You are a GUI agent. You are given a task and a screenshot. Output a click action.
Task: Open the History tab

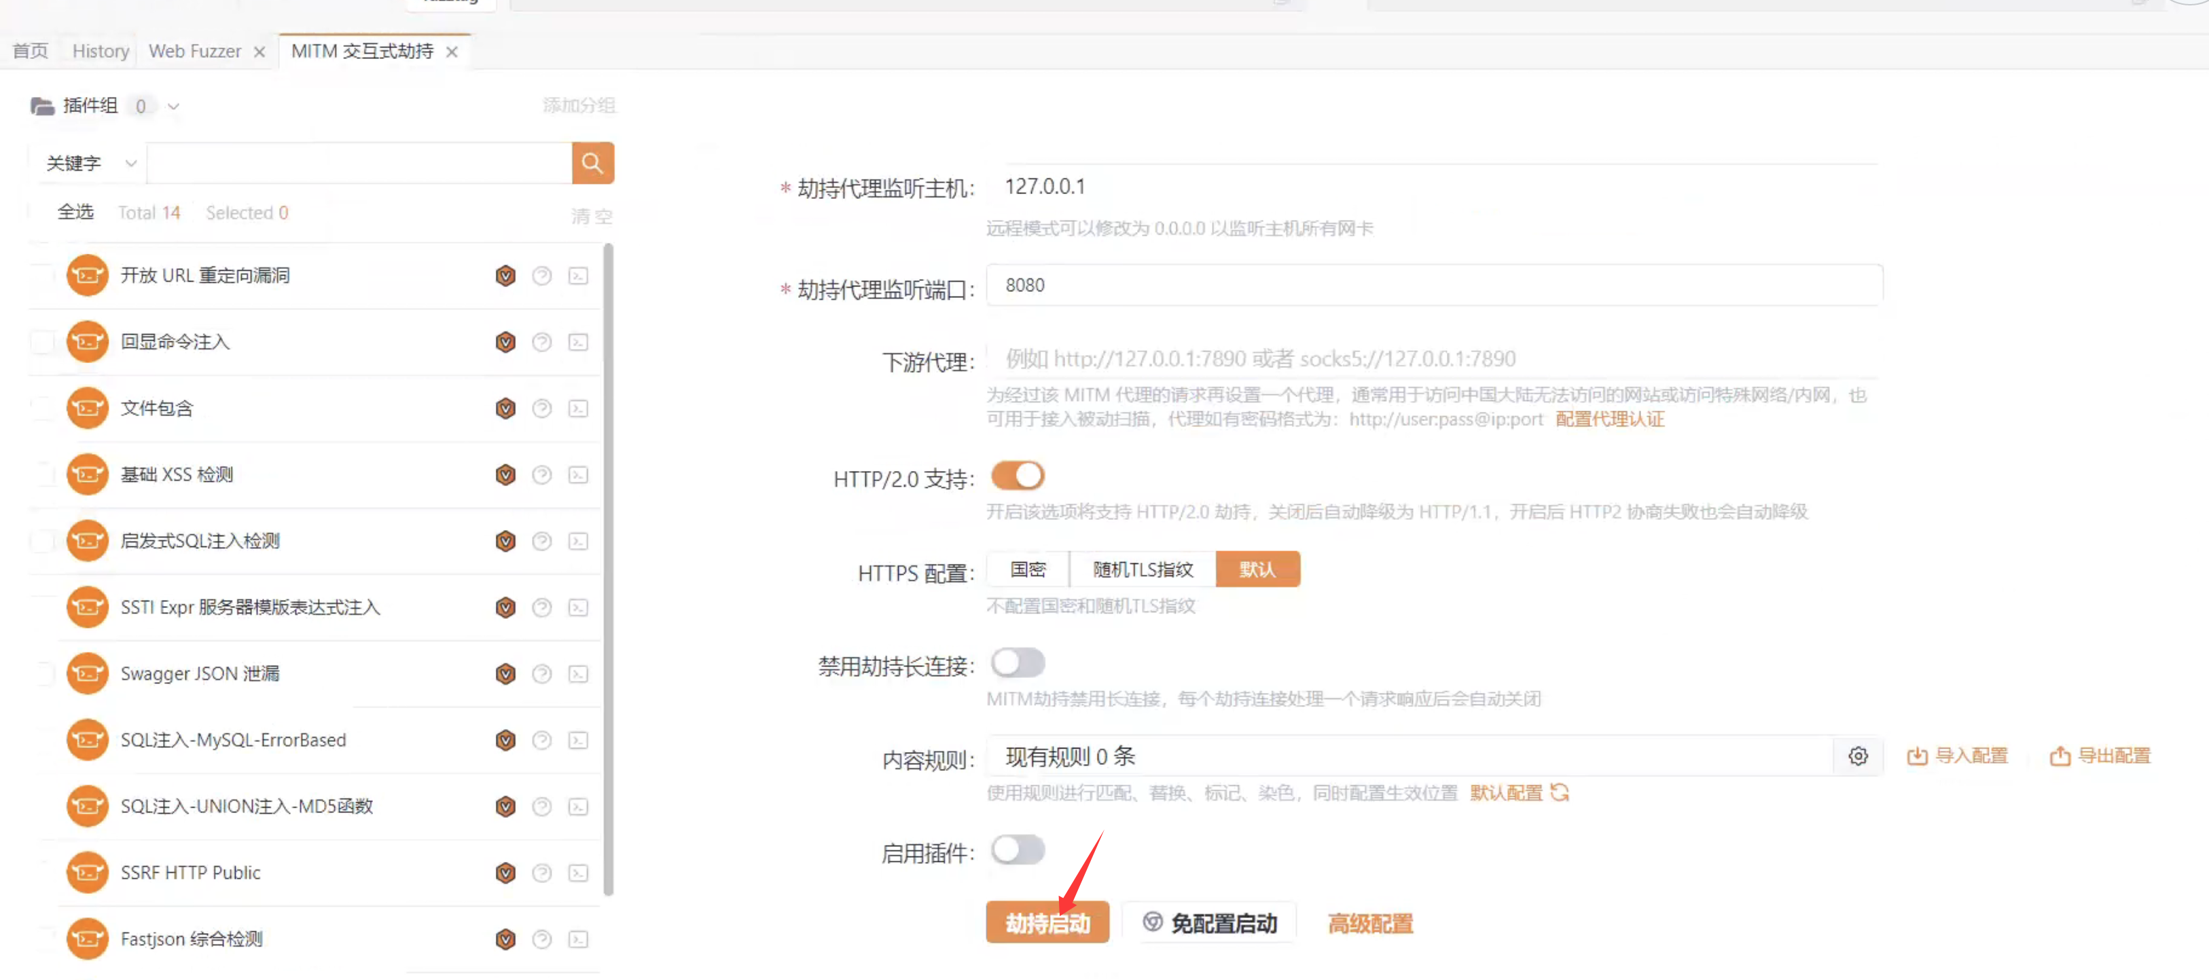(101, 52)
